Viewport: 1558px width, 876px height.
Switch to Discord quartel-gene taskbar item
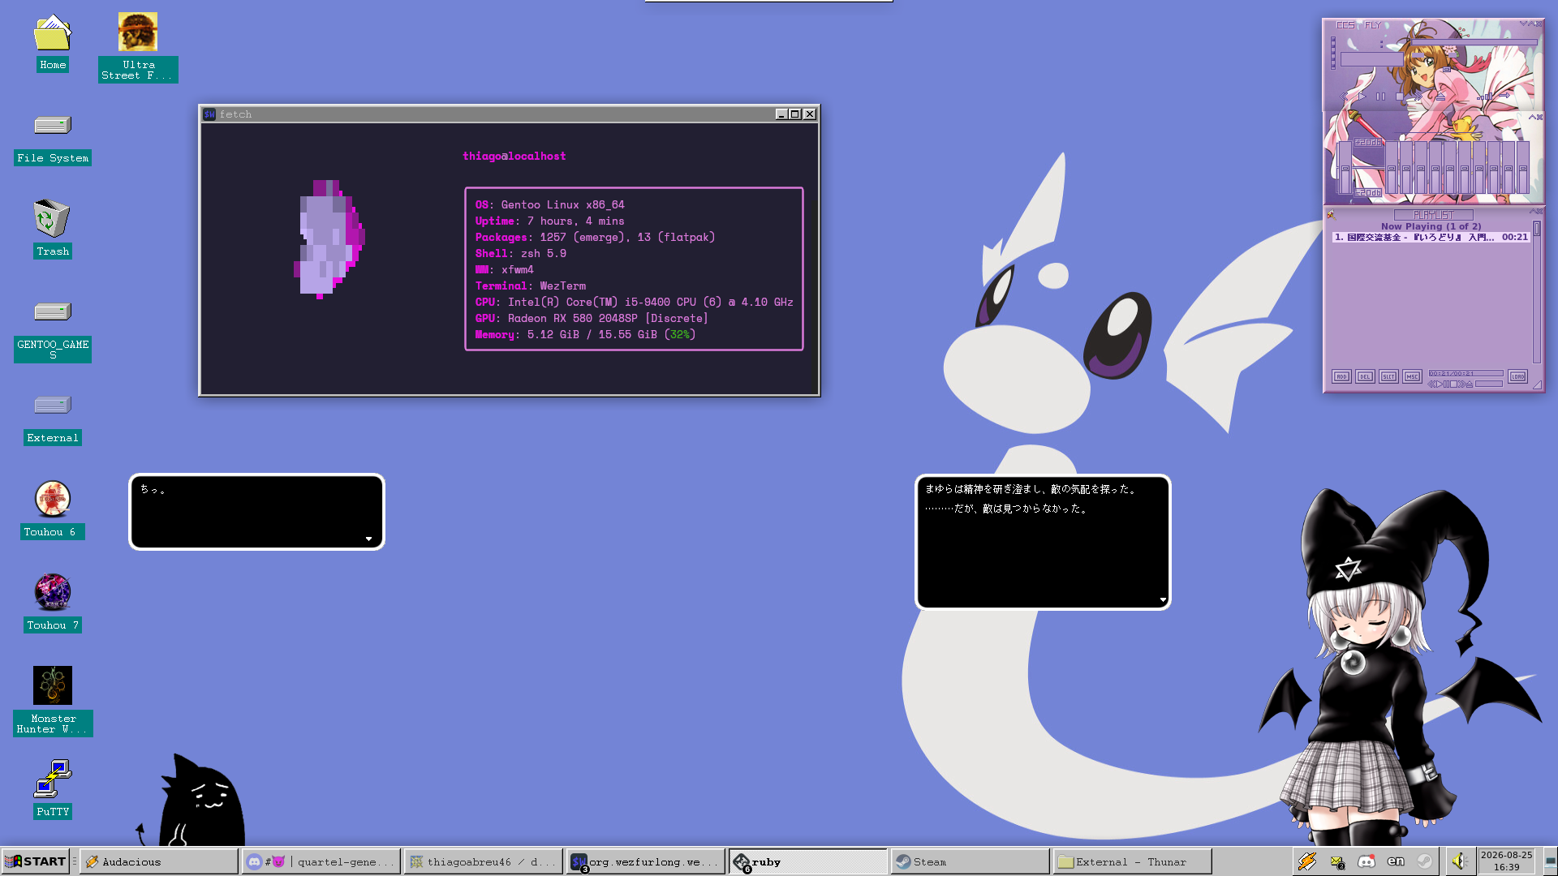click(321, 861)
